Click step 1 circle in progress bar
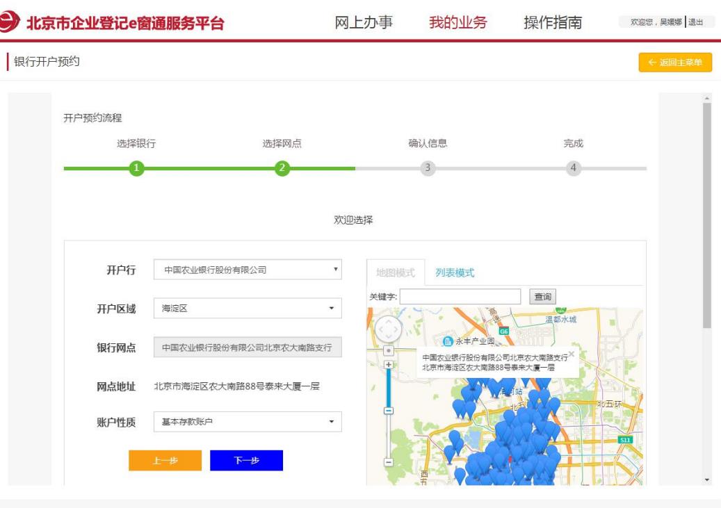721x508 pixels. point(137,168)
